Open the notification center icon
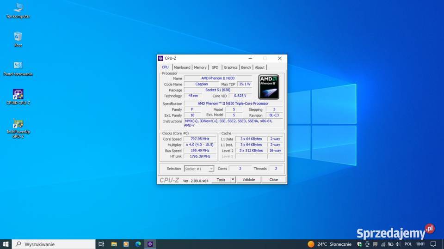444x249 pixels. coord(433,244)
